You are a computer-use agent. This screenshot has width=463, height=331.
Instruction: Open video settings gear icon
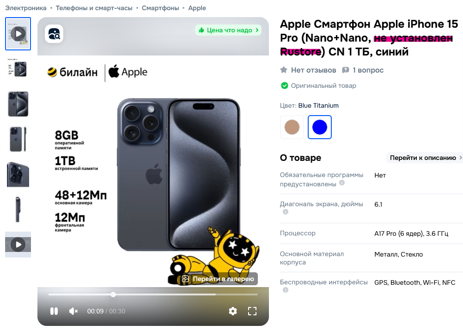click(x=233, y=311)
